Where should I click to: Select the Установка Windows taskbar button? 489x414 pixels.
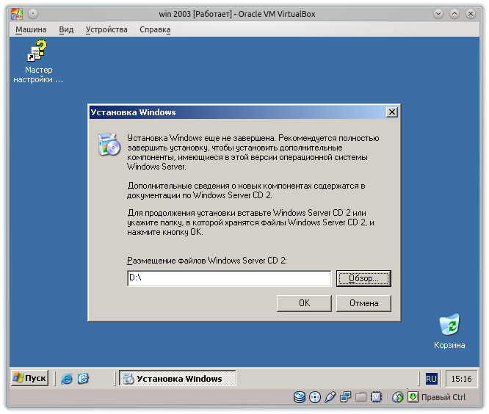[x=178, y=378]
